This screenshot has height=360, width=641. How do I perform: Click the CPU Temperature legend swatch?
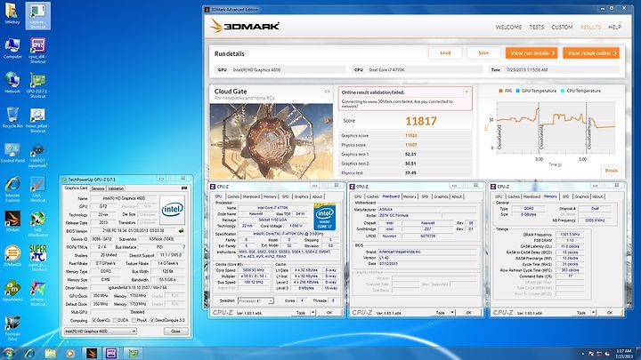(x=563, y=91)
